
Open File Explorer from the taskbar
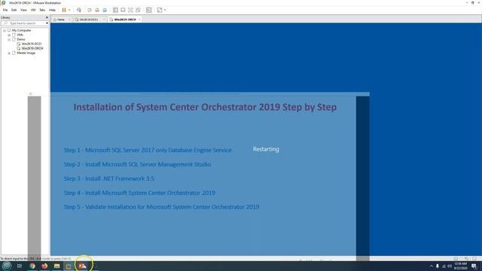click(x=57, y=266)
